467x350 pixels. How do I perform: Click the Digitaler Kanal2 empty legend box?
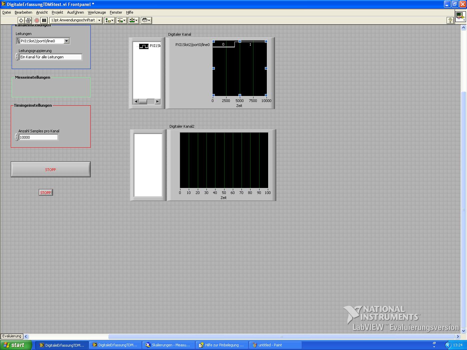point(148,165)
